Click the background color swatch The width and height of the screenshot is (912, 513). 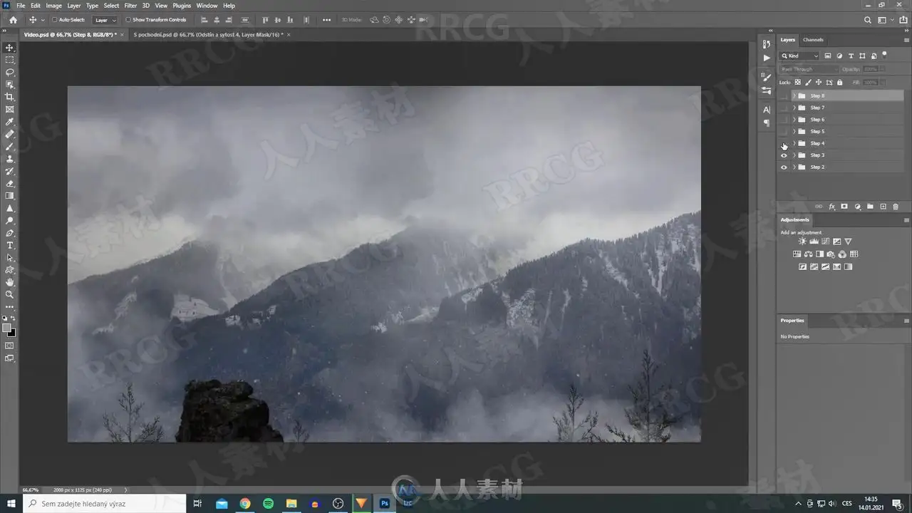[12, 333]
